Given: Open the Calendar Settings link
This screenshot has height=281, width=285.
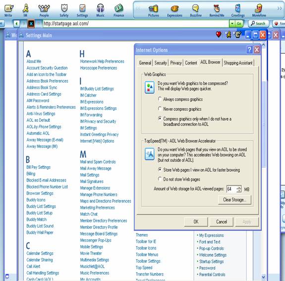Looking at the screenshot, I should click(x=40, y=253).
